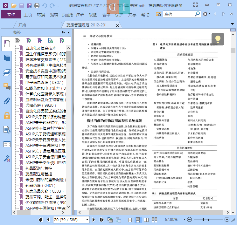Redo the last action

52,6
